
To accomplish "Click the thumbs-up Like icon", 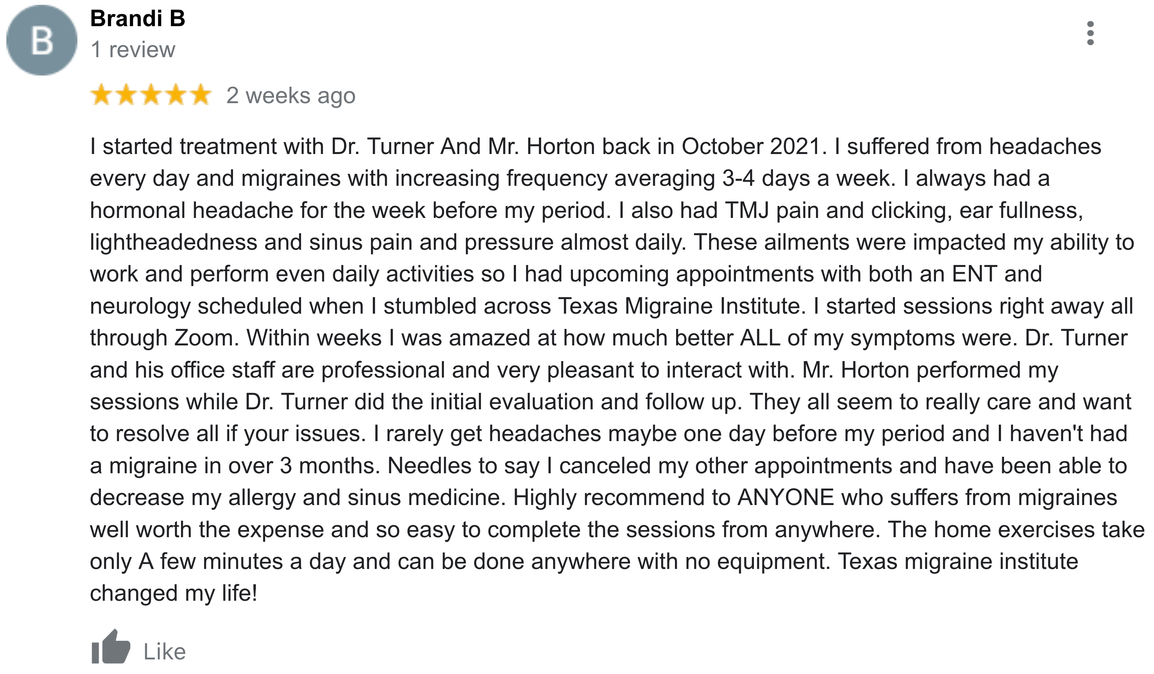I will click(111, 647).
